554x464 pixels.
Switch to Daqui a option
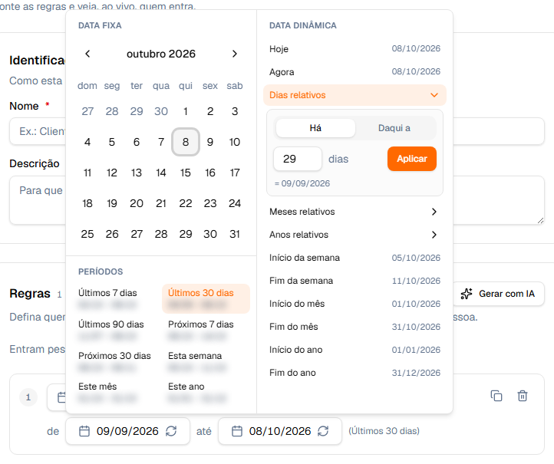[x=394, y=128]
